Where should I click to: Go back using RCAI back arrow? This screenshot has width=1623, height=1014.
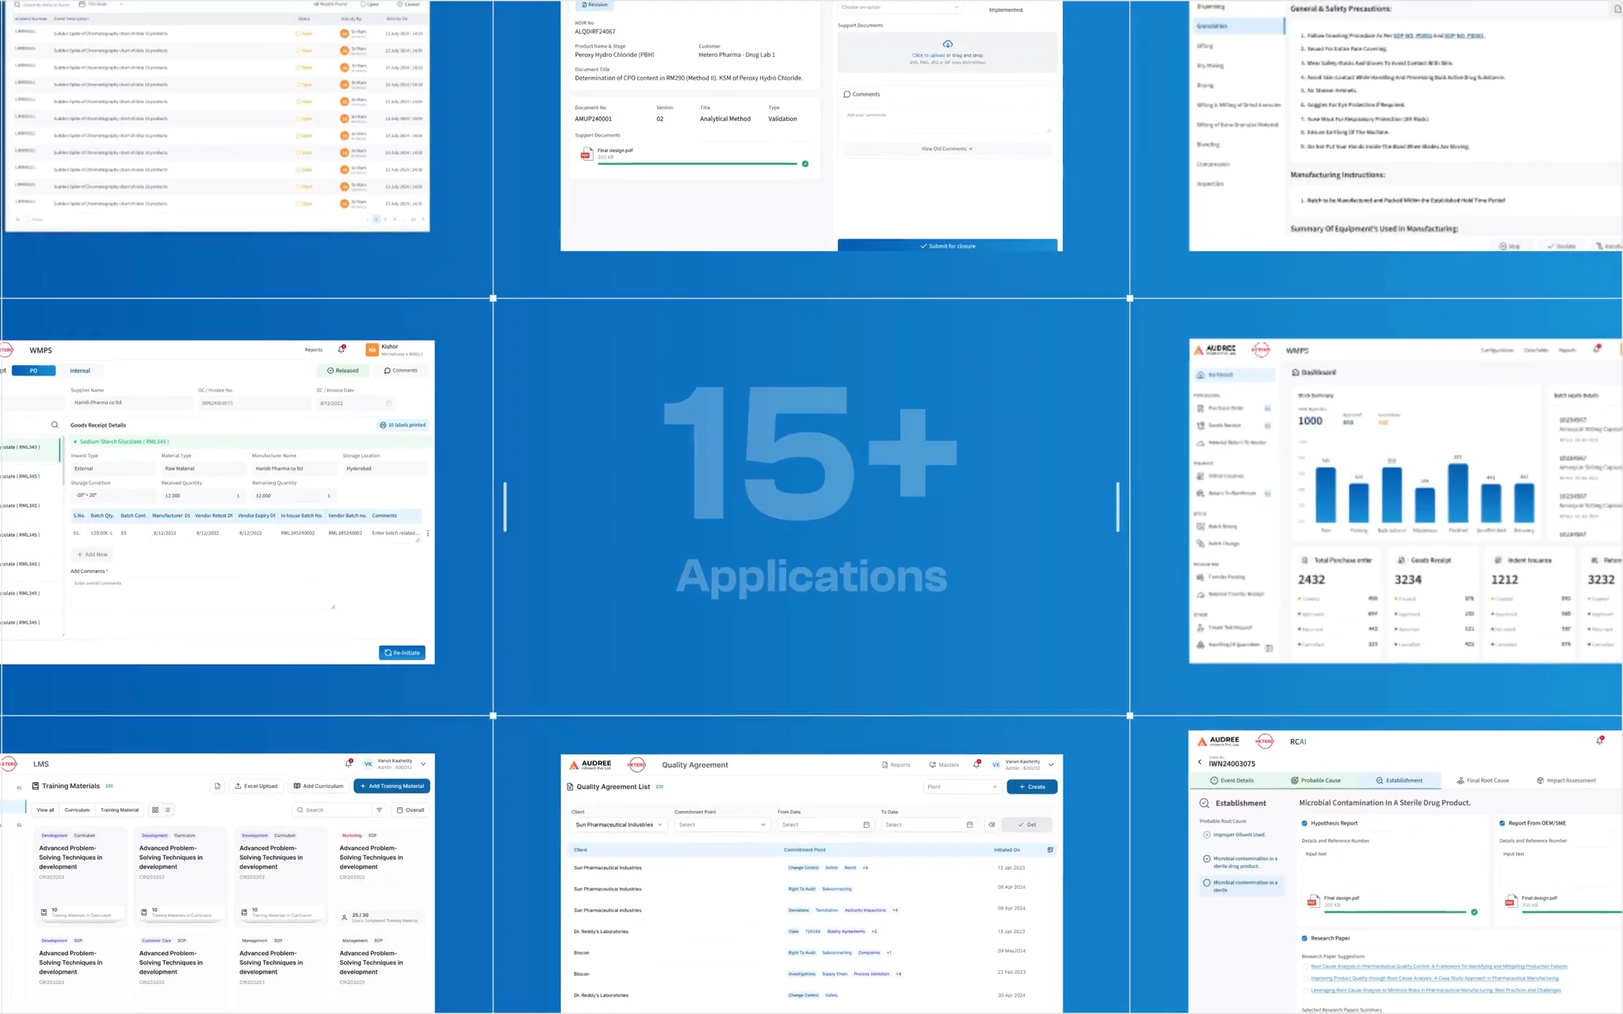1199,762
